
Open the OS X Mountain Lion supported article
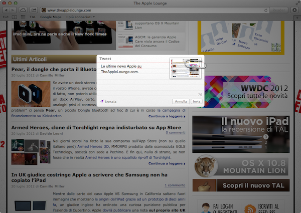point(157,25)
